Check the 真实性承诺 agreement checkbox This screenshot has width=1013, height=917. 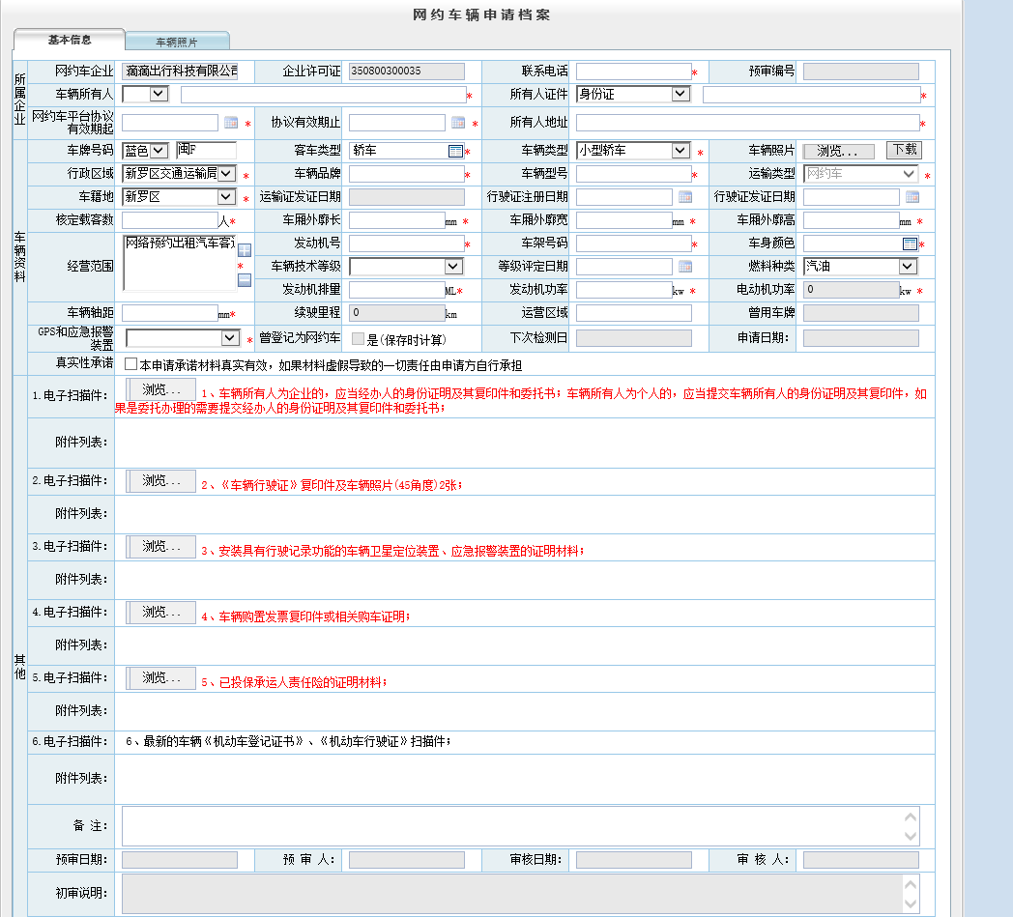[130, 364]
